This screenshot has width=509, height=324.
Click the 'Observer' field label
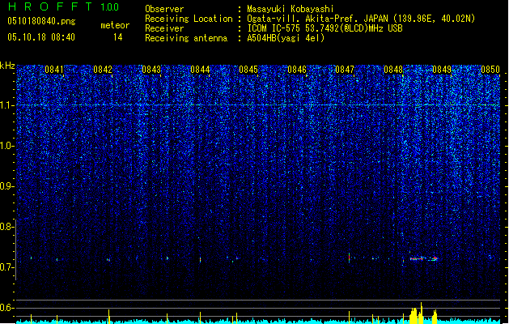[164, 9]
